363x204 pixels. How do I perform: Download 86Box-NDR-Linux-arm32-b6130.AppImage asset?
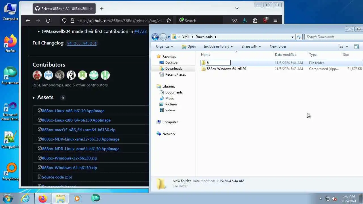(81, 139)
